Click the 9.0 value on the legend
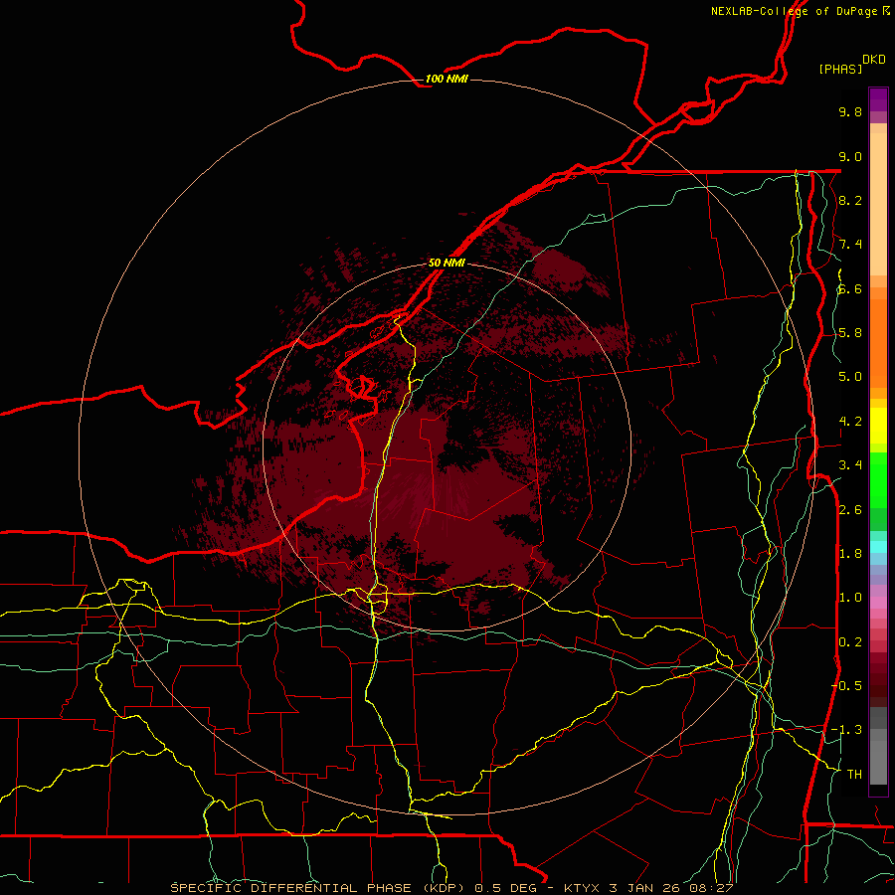 (x=850, y=156)
